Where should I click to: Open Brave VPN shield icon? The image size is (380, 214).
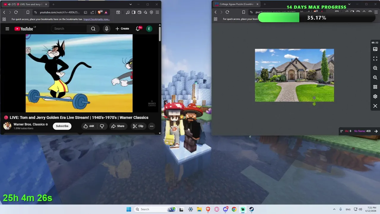(151, 12)
